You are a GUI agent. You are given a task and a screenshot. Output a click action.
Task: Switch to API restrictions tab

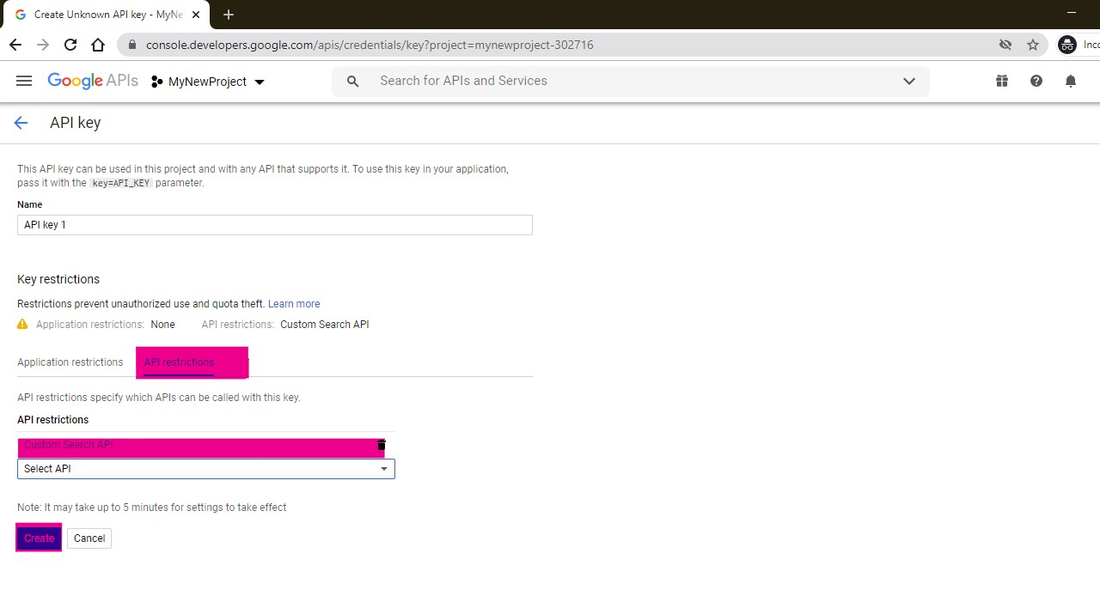click(179, 362)
